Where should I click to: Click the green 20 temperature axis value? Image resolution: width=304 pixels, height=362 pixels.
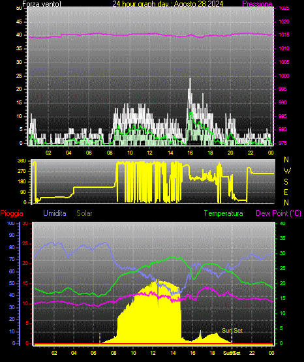point(282,283)
